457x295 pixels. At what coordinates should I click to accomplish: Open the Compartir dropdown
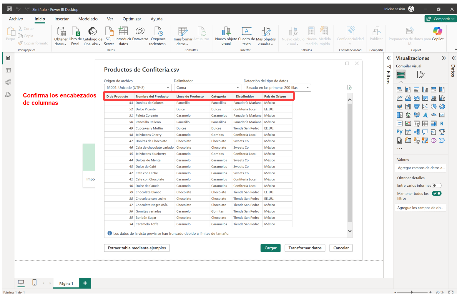pos(441,19)
